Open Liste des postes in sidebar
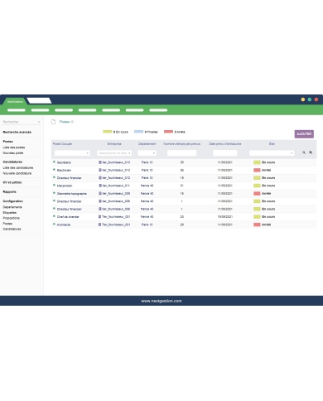The height and width of the screenshot is (401, 323). 14,147
